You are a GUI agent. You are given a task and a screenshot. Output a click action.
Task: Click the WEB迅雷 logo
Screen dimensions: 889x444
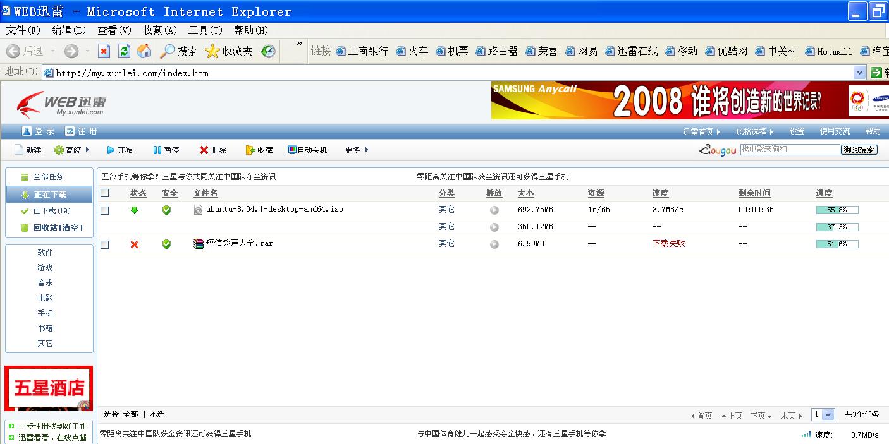coord(62,104)
